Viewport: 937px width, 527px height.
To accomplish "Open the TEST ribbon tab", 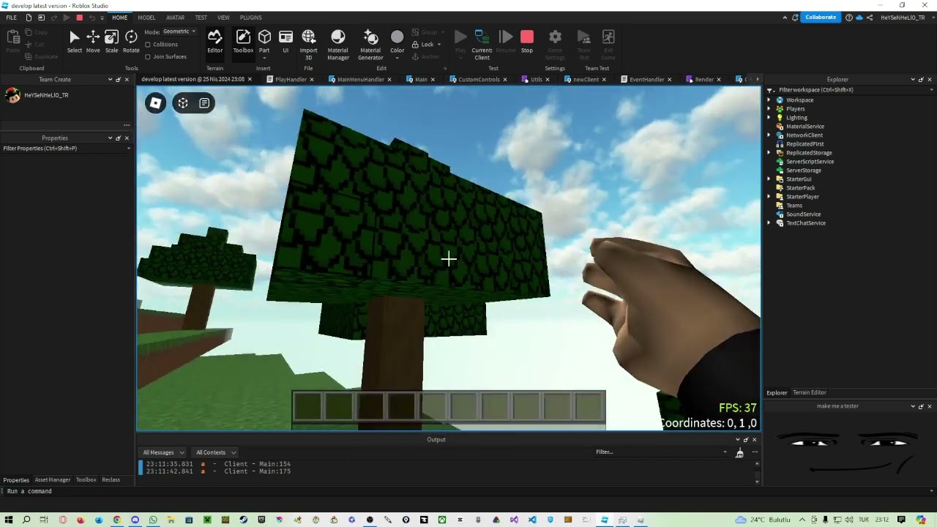I will [201, 18].
